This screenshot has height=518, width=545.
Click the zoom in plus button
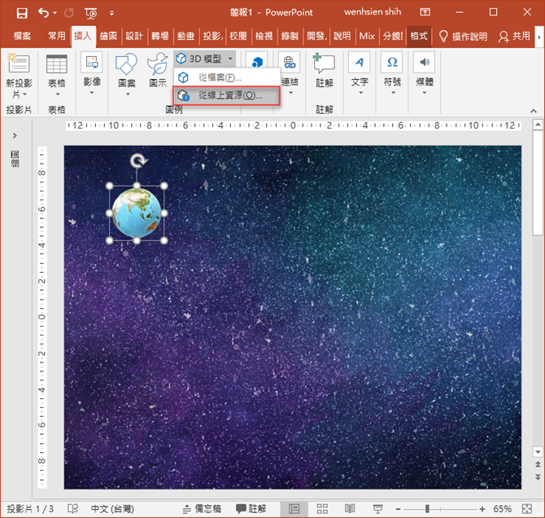tap(482, 509)
